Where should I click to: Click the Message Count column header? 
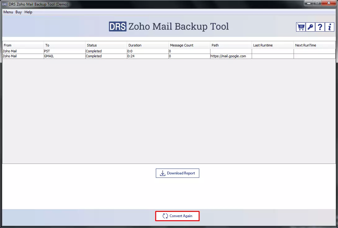pos(189,45)
